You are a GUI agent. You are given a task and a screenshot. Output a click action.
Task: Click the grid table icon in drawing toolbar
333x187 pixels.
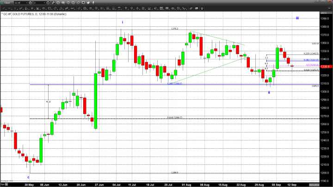161,8
